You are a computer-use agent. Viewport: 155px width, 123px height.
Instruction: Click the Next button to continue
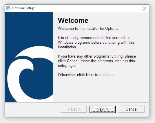pos(103,109)
